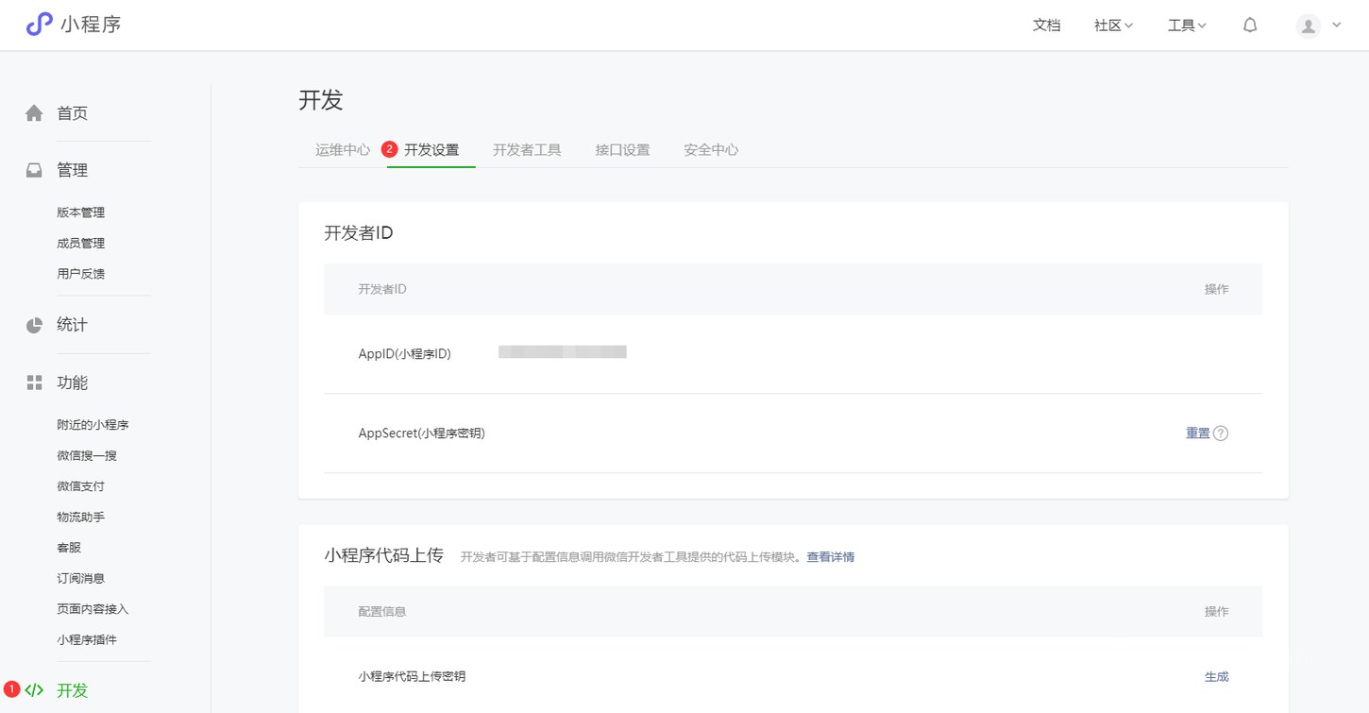The width and height of the screenshot is (1369, 713).
Task: Open 订阅消息 in sidebar
Action: (x=81, y=579)
